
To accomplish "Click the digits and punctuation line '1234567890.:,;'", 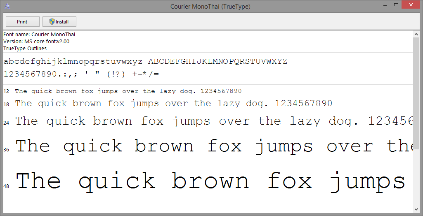I will 81,74.
